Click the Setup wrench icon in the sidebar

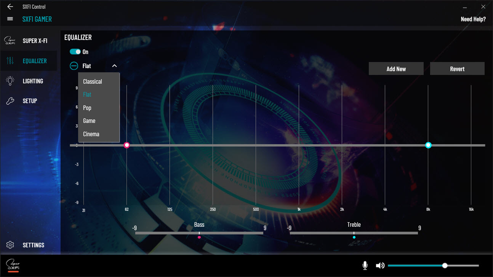(10, 101)
